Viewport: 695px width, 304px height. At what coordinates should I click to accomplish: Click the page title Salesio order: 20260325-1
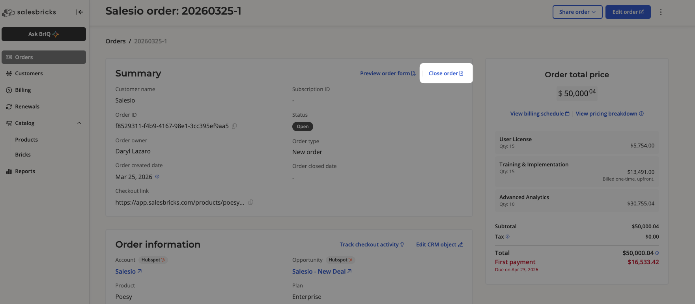coord(174,11)
